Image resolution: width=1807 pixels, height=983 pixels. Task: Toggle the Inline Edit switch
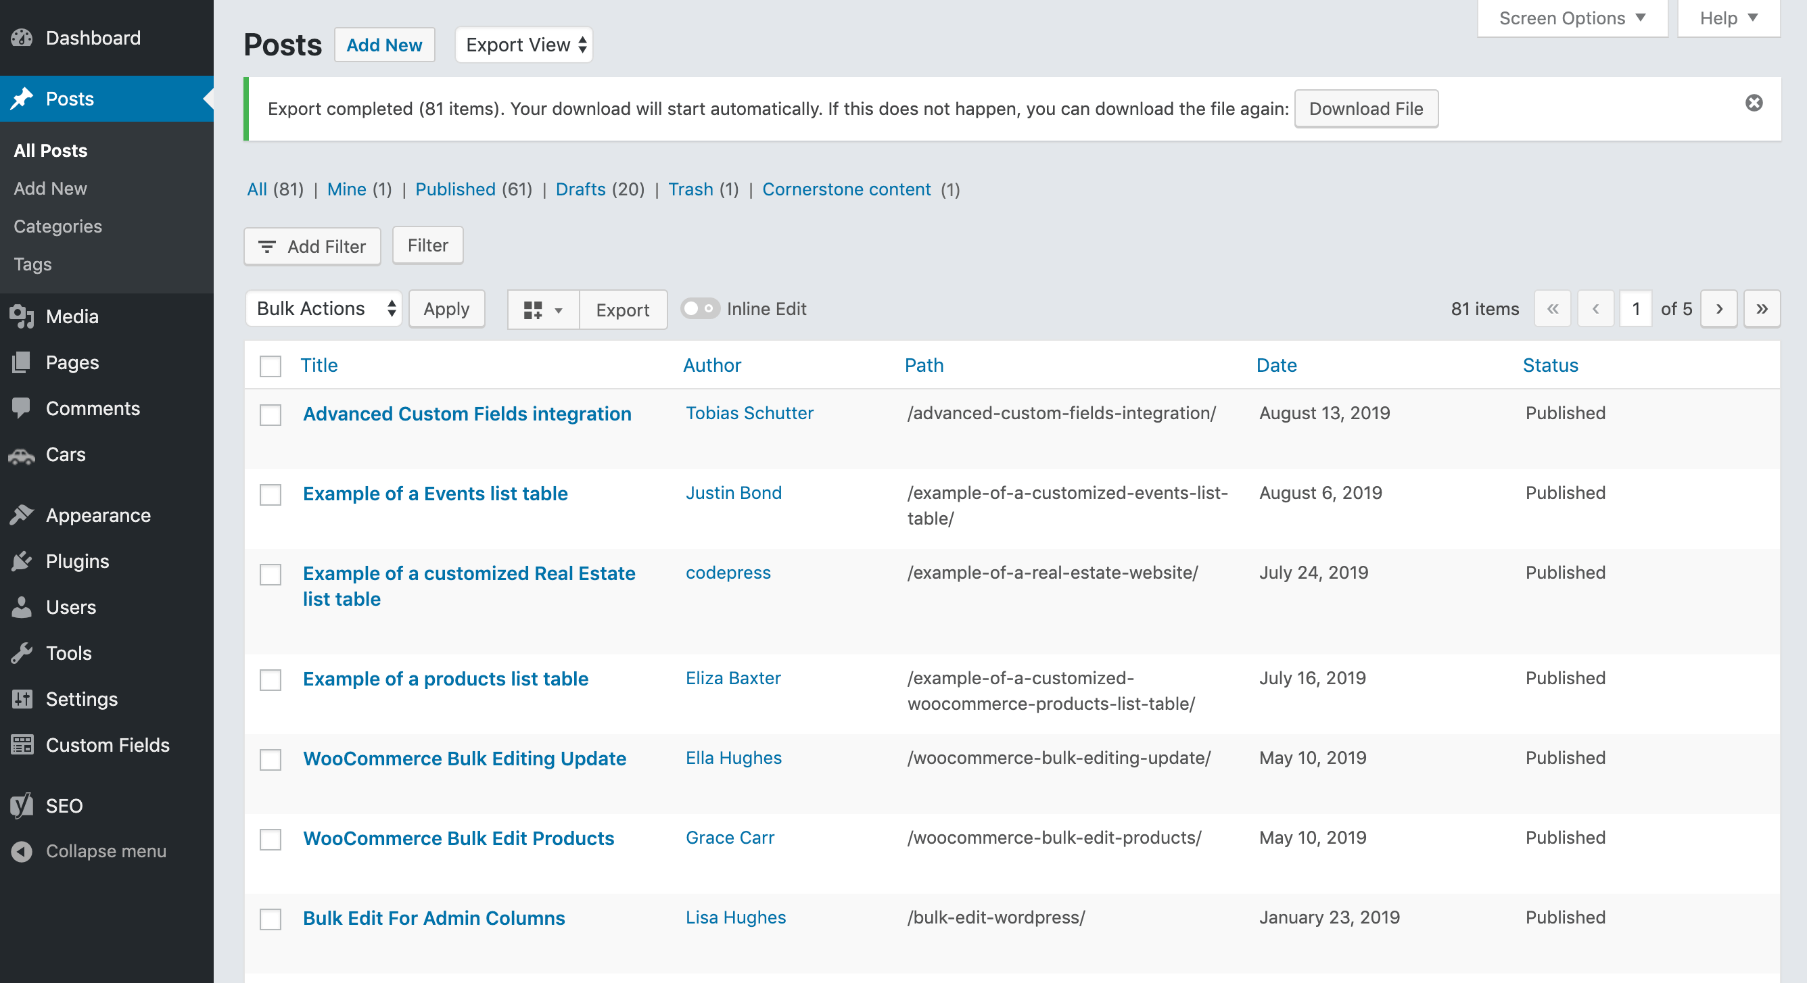[x=700, y=308]
